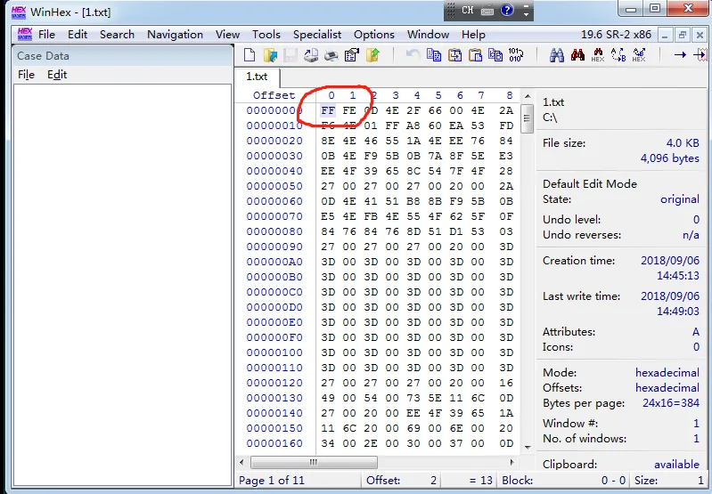Open the Specialist menu
Screen dimensions: 712x494
317,35
